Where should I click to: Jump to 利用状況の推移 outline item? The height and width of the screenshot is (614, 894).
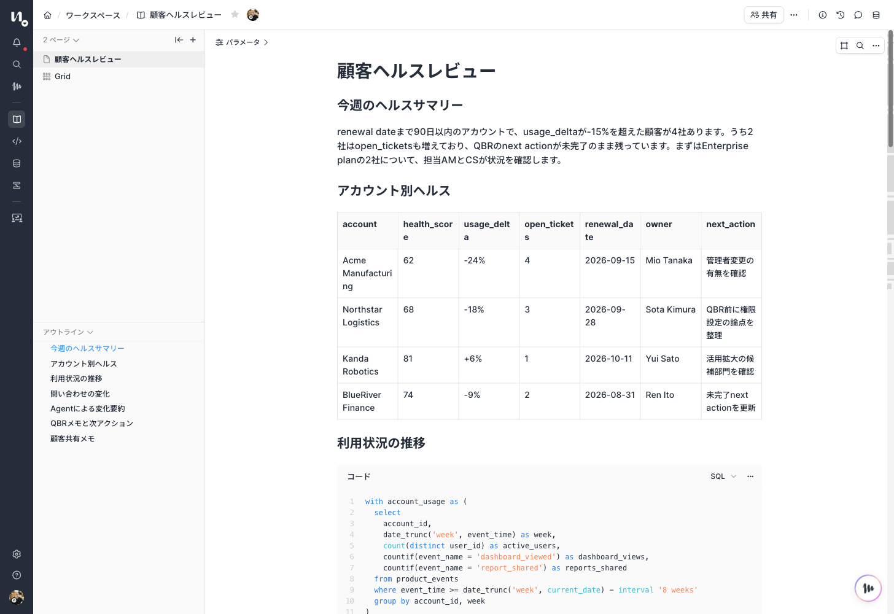pos(76,379)
